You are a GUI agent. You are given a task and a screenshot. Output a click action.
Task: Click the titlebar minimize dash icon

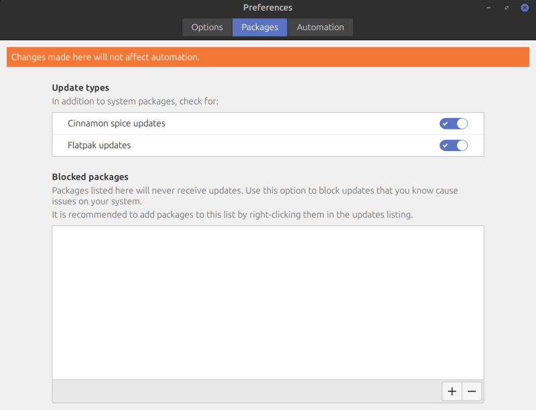pyautogui.click(x=488, y=7)
